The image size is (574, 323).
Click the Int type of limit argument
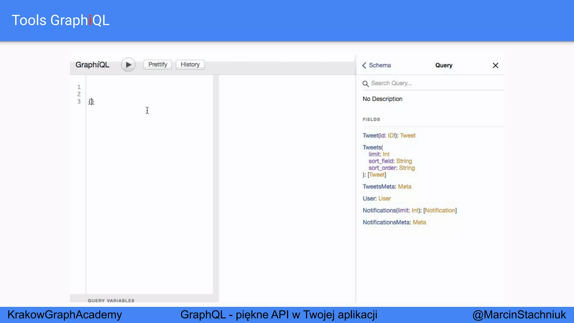tap(386, 154)
